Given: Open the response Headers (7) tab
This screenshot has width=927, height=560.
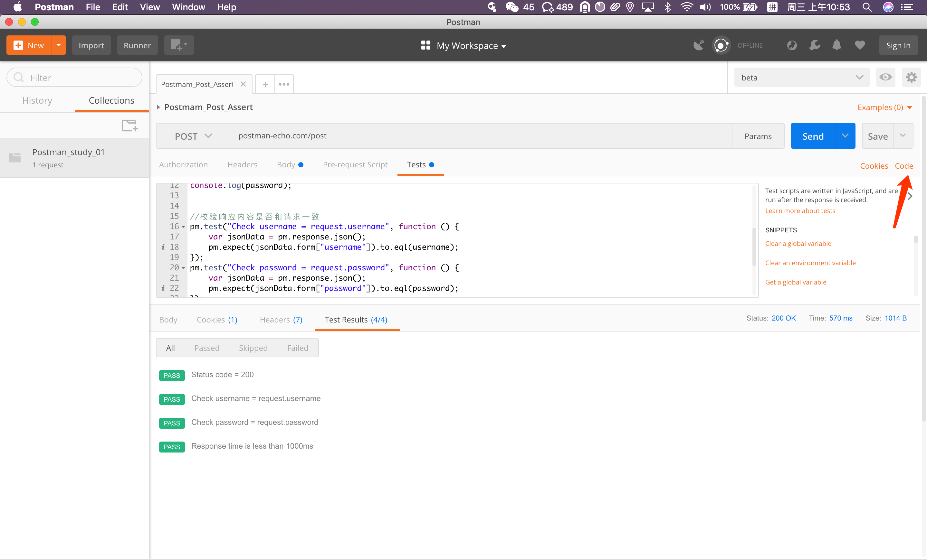Looking at the screenshot, I should (x=281, y=320).
